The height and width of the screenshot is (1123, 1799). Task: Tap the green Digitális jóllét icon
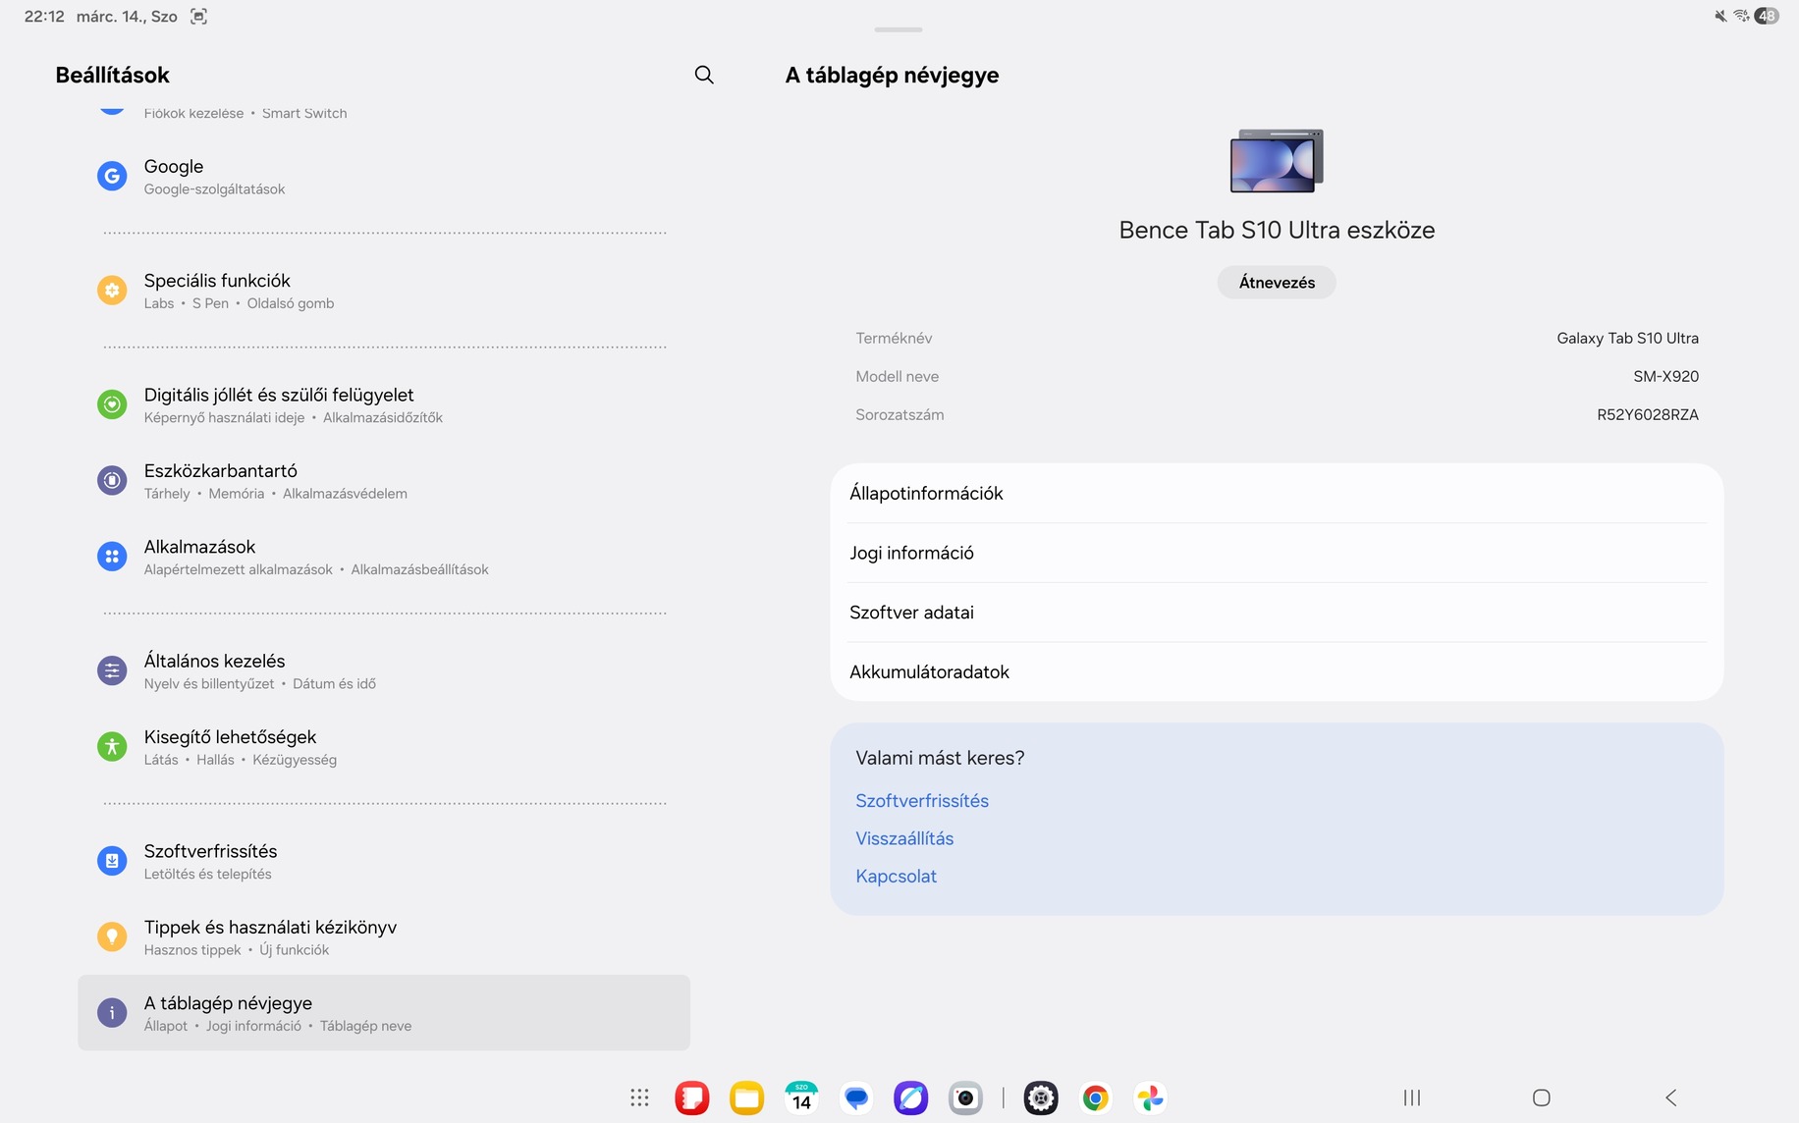[x=112, y=403]
